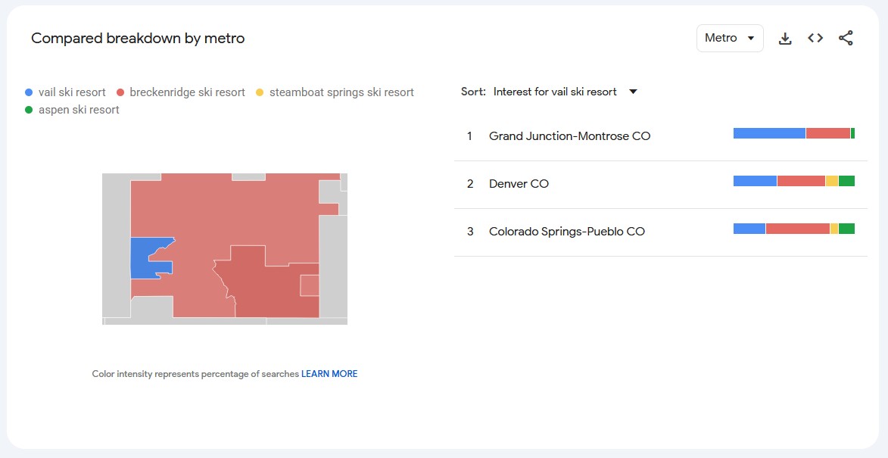Share the compared breakdown chart
Screen dimensions: 888x458
[x=846, y=37]
